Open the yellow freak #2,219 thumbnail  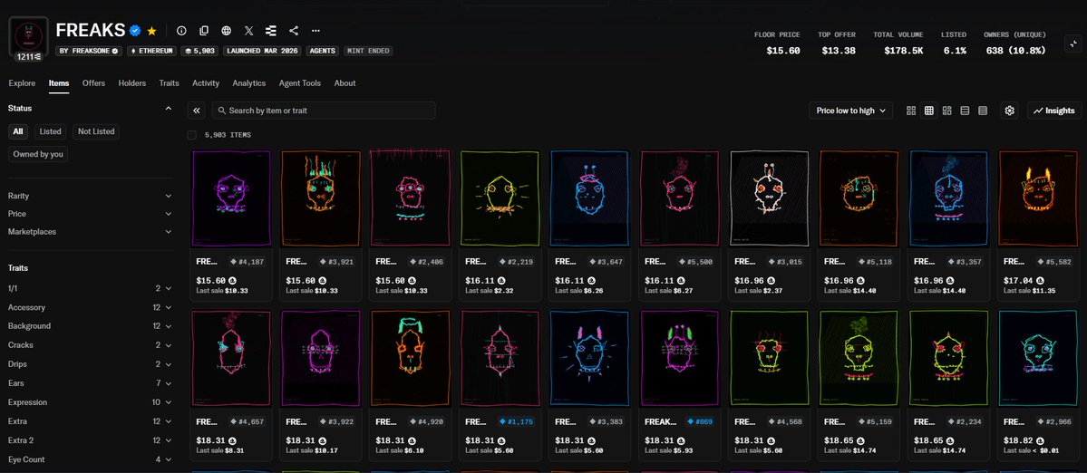[x=500, y=198]
